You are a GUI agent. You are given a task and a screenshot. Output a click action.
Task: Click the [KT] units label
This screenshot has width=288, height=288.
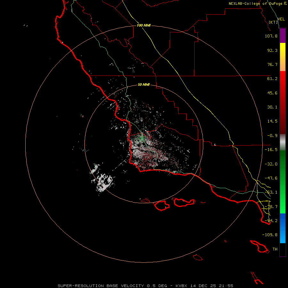(x=273, y=22)
